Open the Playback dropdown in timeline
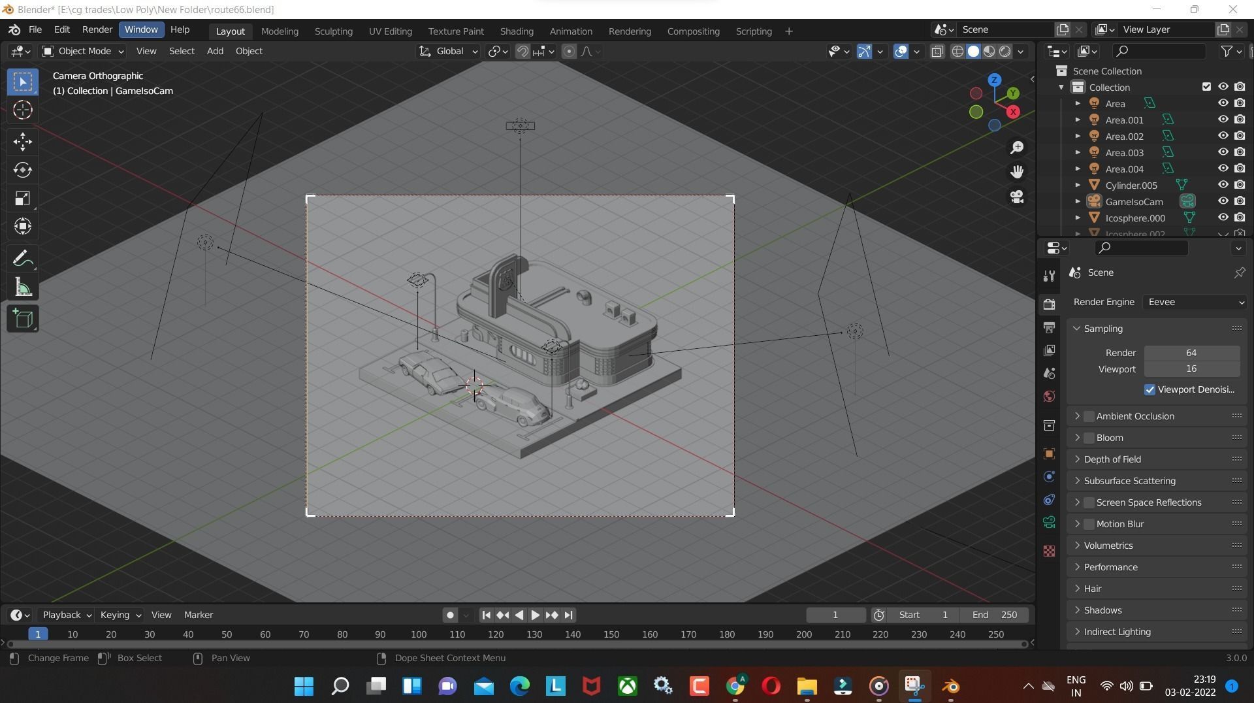Viewport: 1254px width, 703px height. [67, 615]
